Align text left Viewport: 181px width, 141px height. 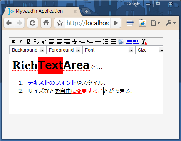tap(52, 42)
